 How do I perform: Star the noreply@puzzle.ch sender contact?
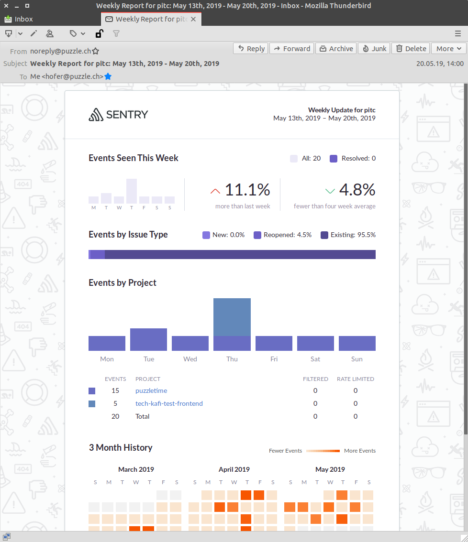pos(96,51)
